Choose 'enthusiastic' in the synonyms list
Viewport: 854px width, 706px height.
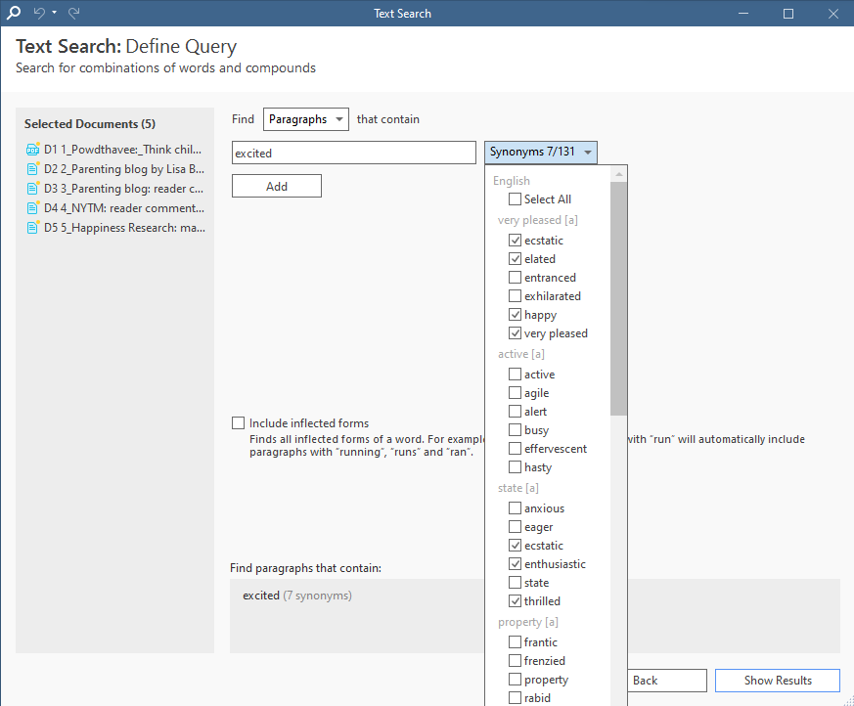coord(515,564)
